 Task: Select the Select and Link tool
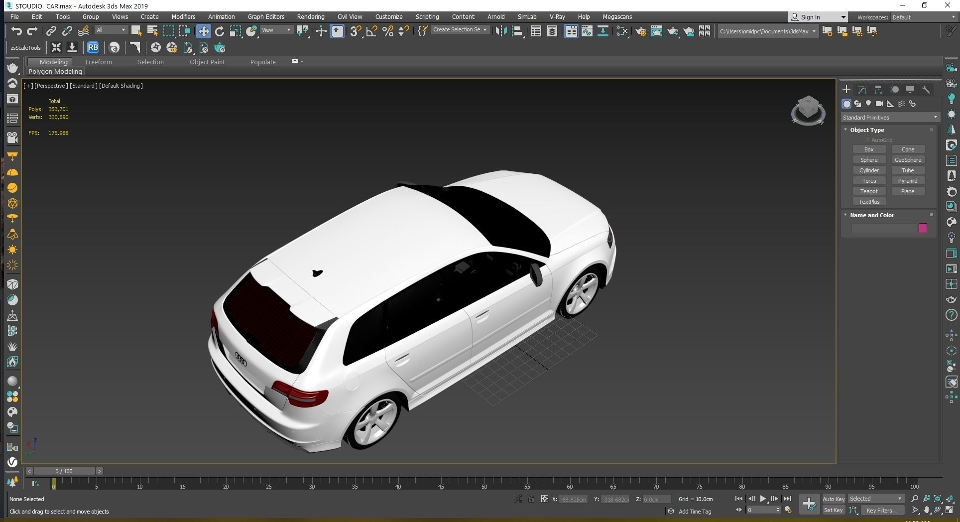(51, 31)
